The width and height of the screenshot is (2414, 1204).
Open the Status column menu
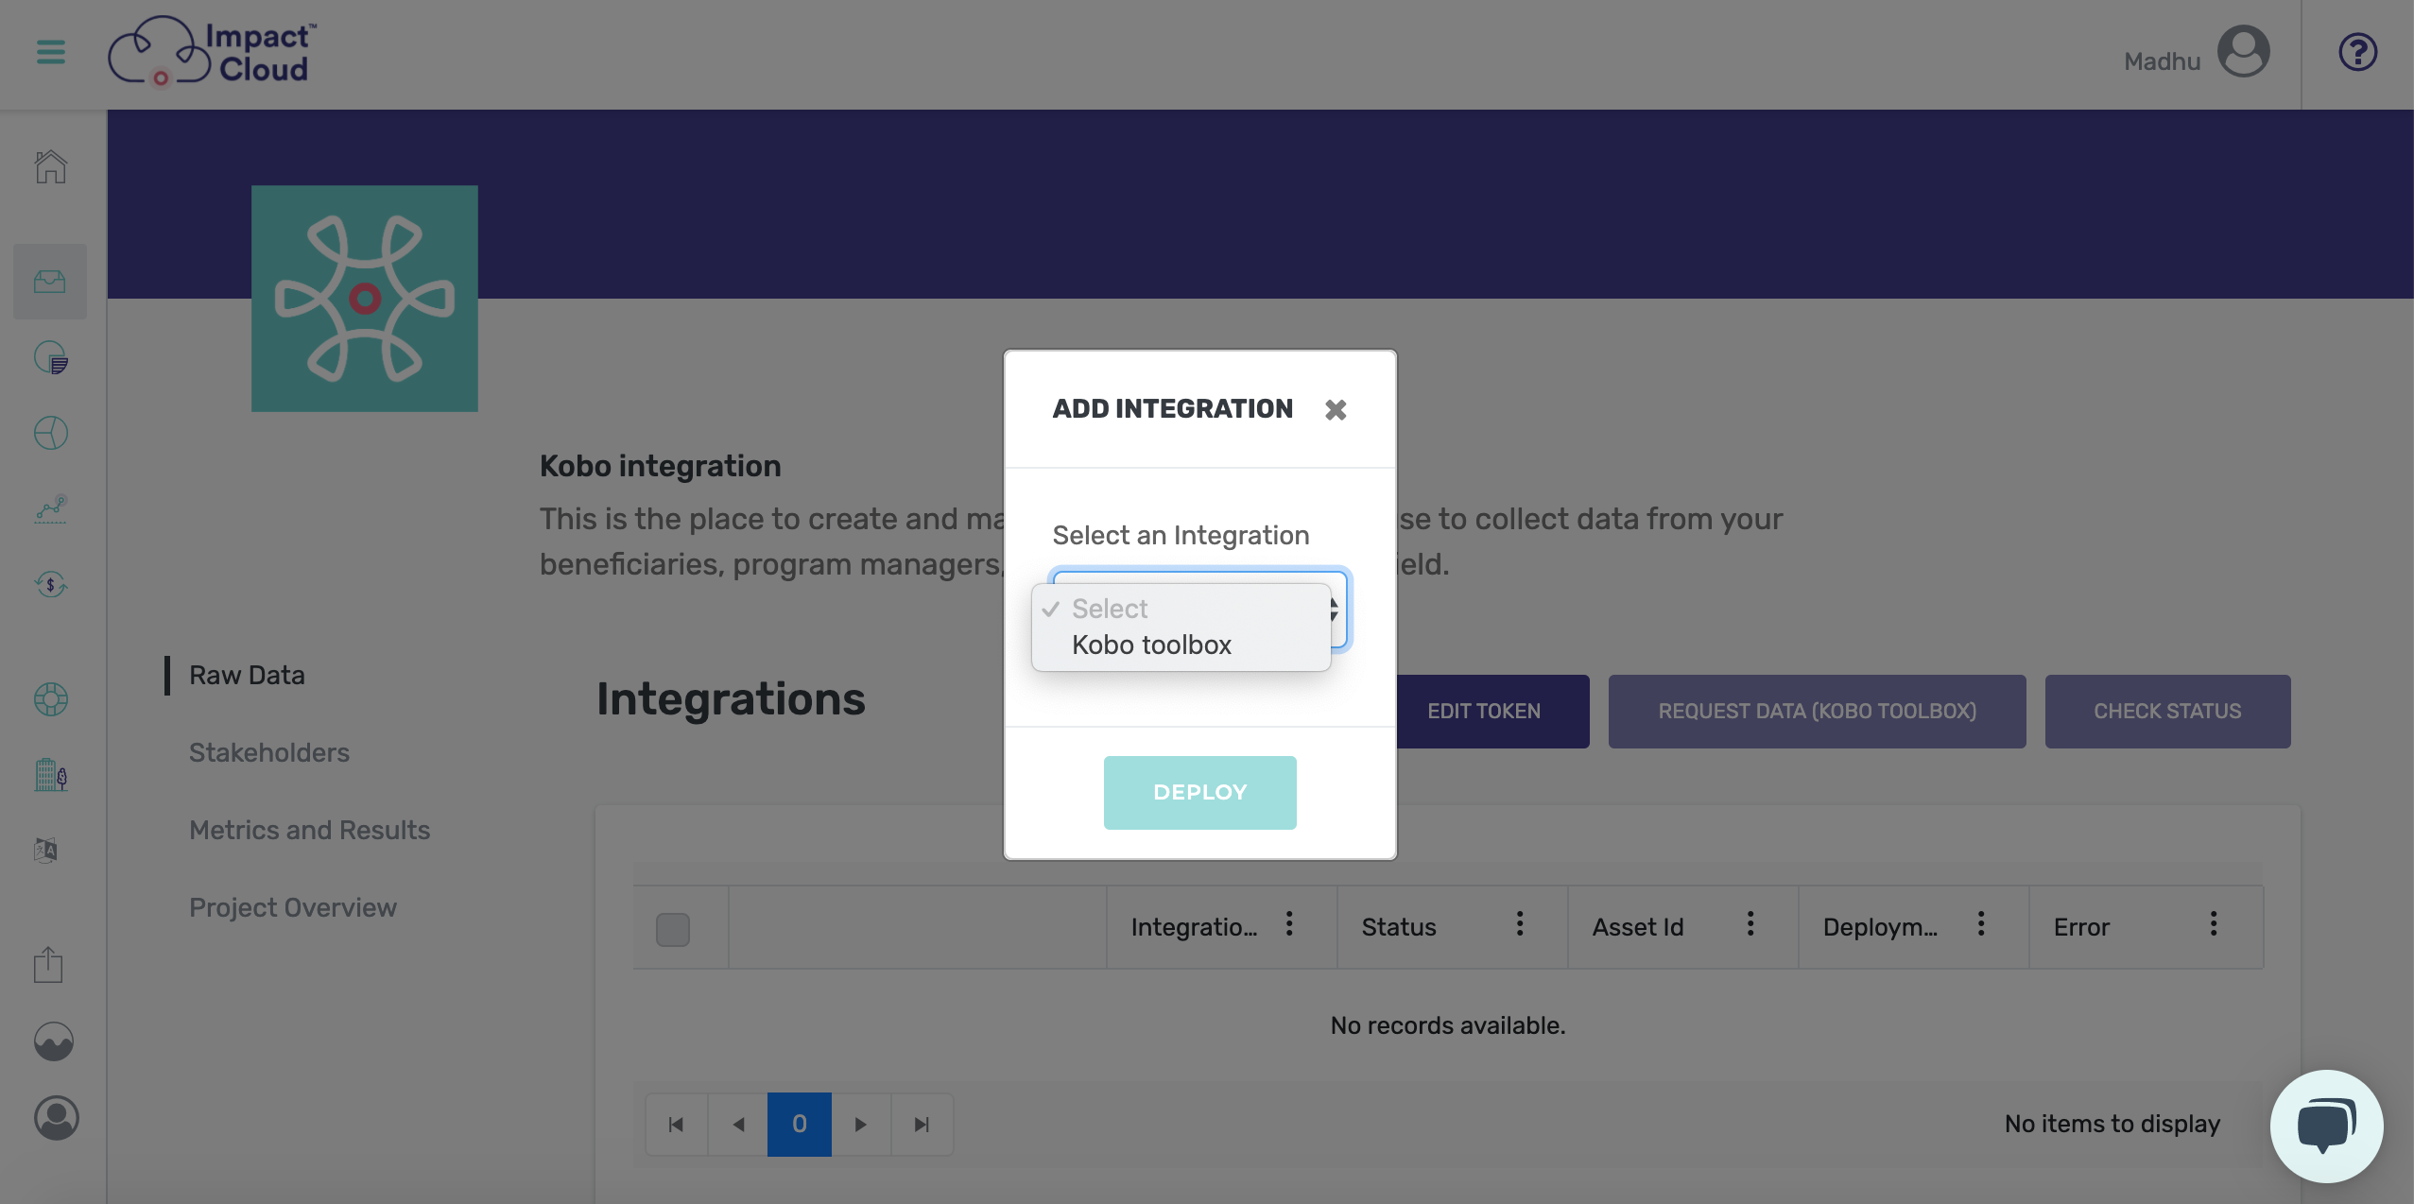point(1520,924)
